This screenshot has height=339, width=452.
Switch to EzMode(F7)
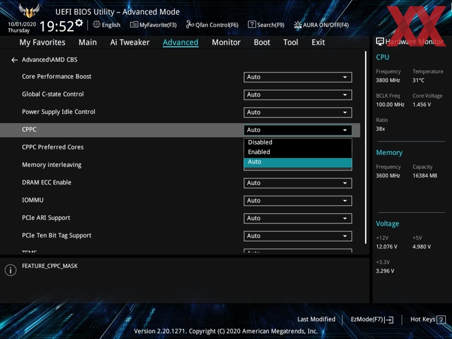pyautogui.click(x=372, y=319)
